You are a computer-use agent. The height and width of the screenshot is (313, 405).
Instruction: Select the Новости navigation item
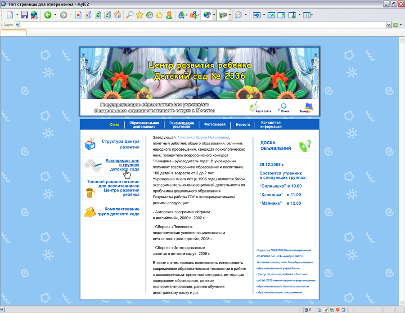click(x=243, y=124)
